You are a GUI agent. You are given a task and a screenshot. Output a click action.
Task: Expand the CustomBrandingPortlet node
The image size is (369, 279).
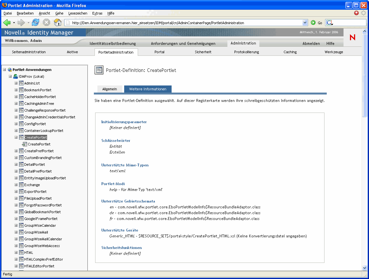pyautogui.click(x=16, y=158)
